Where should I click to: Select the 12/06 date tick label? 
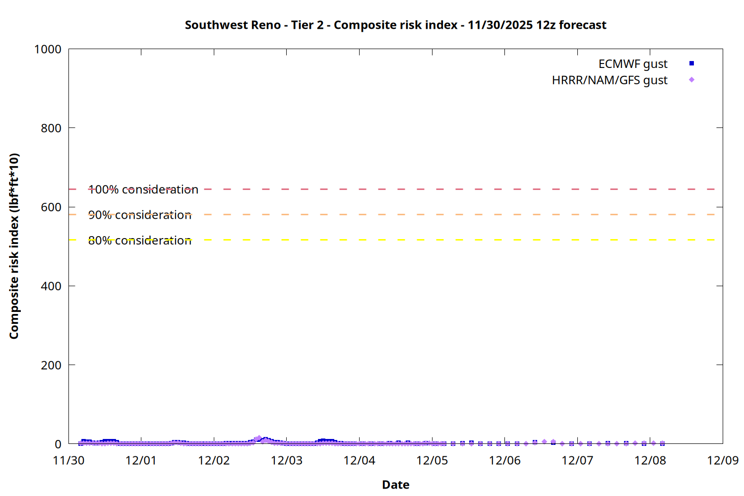pos(504,460)
